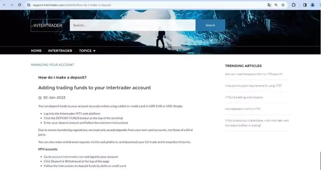Click the Intertrader logo
The width and height of the screenshot is (321, 170).
pos(47,25)
